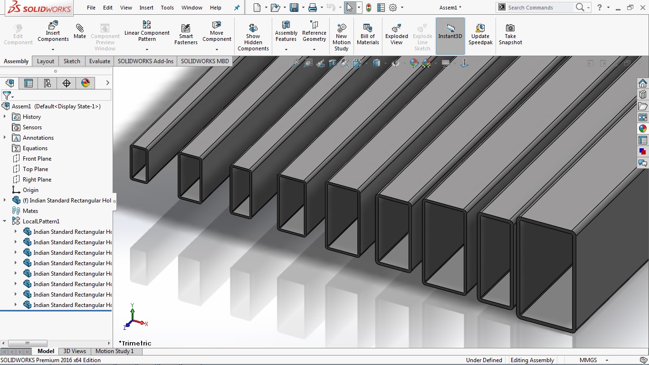
Task: Expand the History tree node
Action: [x=5, y=116]
